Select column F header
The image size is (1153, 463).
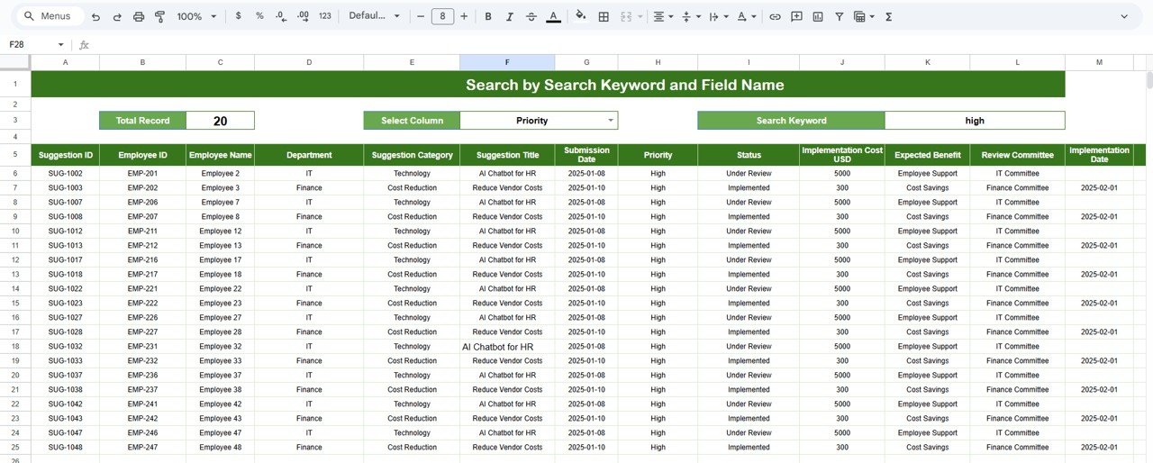[506, 62]
